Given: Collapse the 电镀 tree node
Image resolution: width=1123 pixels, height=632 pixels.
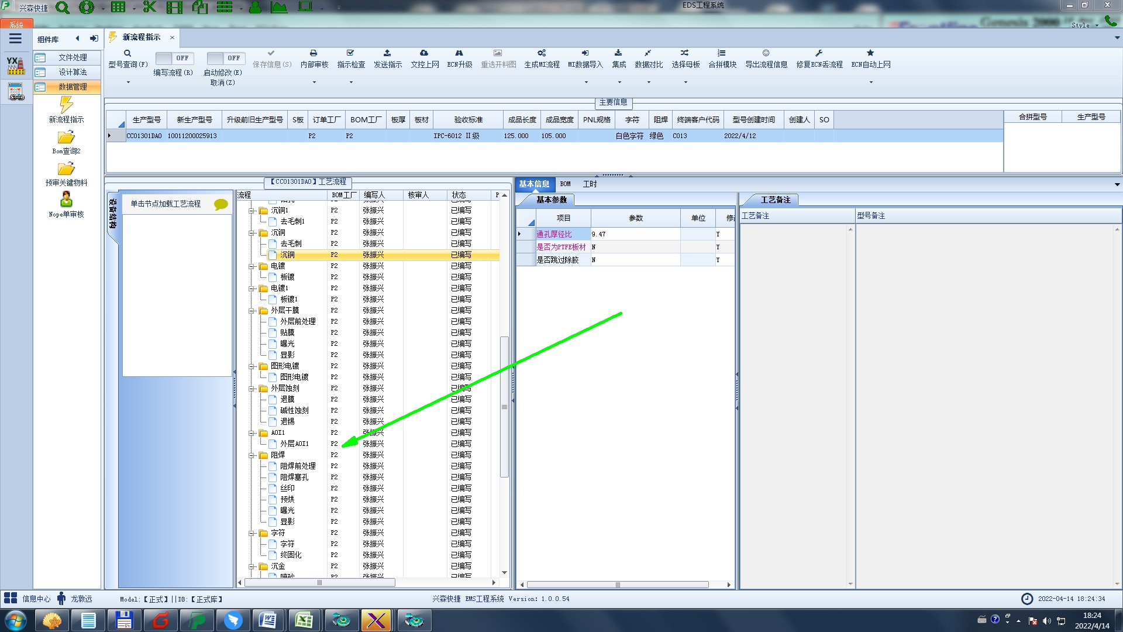Looking at the screenshot, I should (x=252, y=266).
